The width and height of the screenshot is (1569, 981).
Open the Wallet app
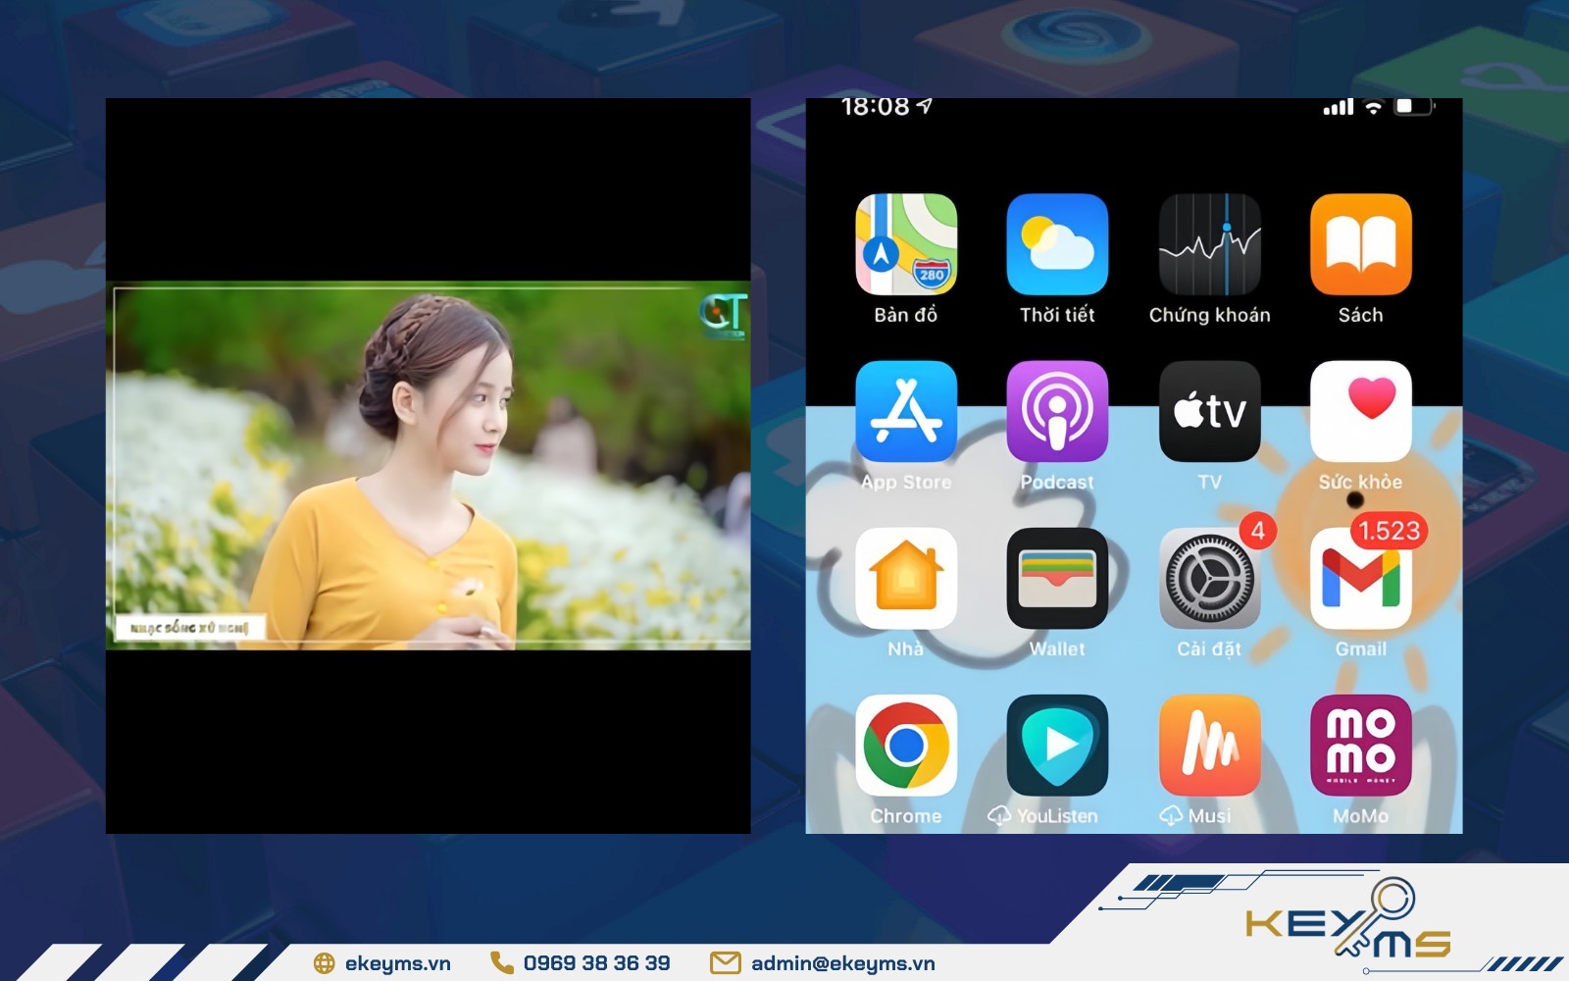click(1057, 578)
